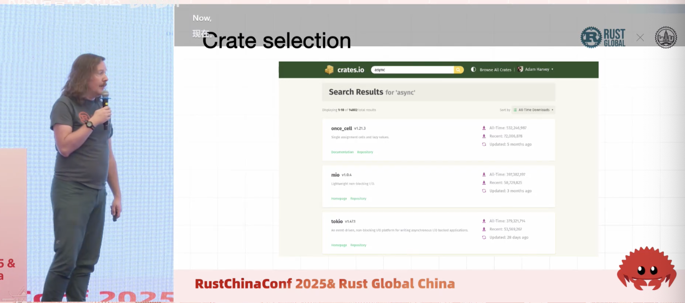Click the Recent download icon for once_cell
The width and height of the screenshot is (685, 303).
click(484, 136)
